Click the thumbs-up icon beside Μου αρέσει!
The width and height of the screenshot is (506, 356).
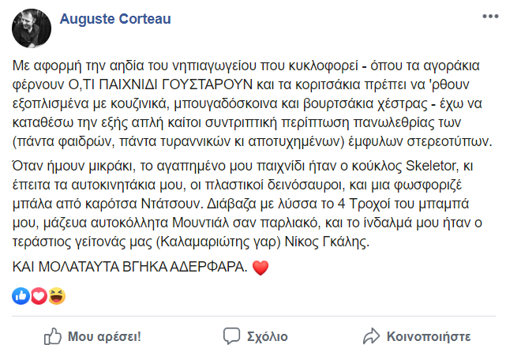(x=53, y=336)
